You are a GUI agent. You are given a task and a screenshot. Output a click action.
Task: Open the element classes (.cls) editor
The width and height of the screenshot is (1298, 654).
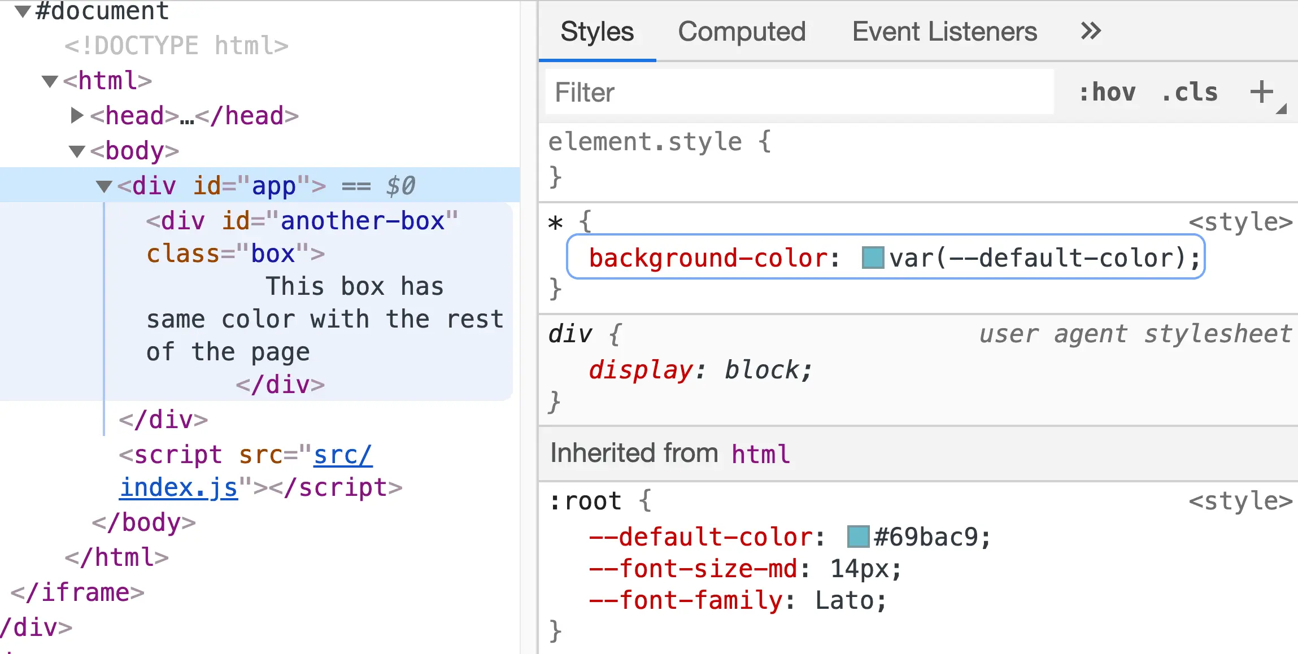(x=1188, y=91)
